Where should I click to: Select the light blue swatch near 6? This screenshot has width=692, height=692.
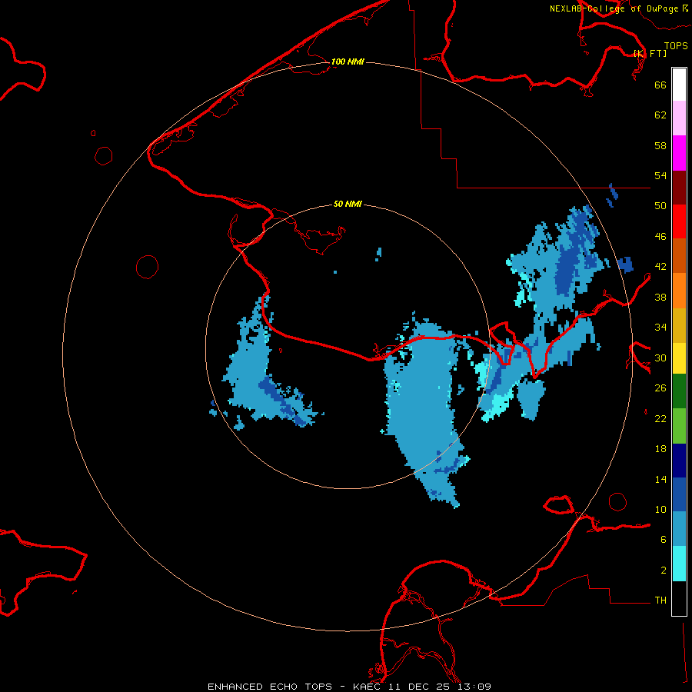pyautogui.click(x=679, y=529)
